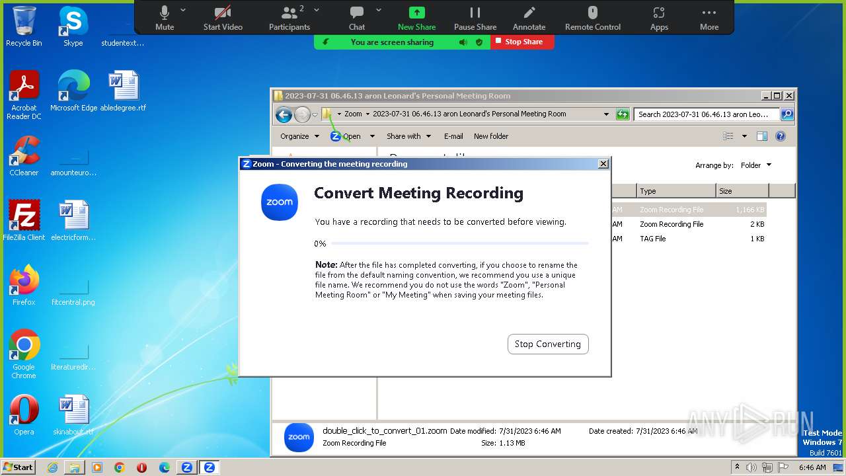Click the encryption shield icon in sharing bar

[479, 42]
